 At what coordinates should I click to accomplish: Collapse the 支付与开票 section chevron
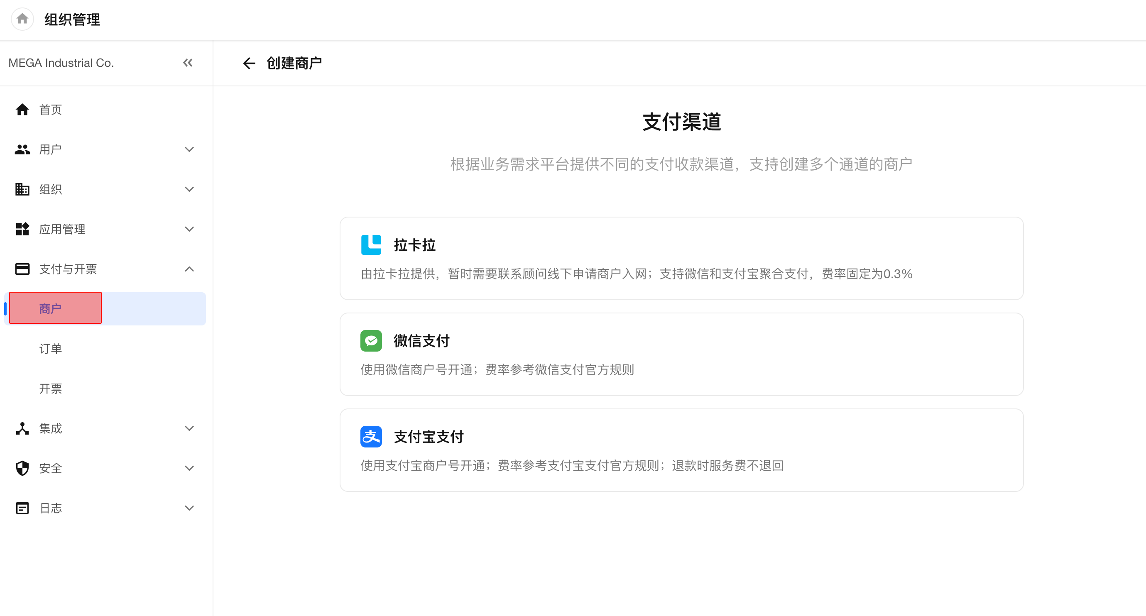(189, 269)
